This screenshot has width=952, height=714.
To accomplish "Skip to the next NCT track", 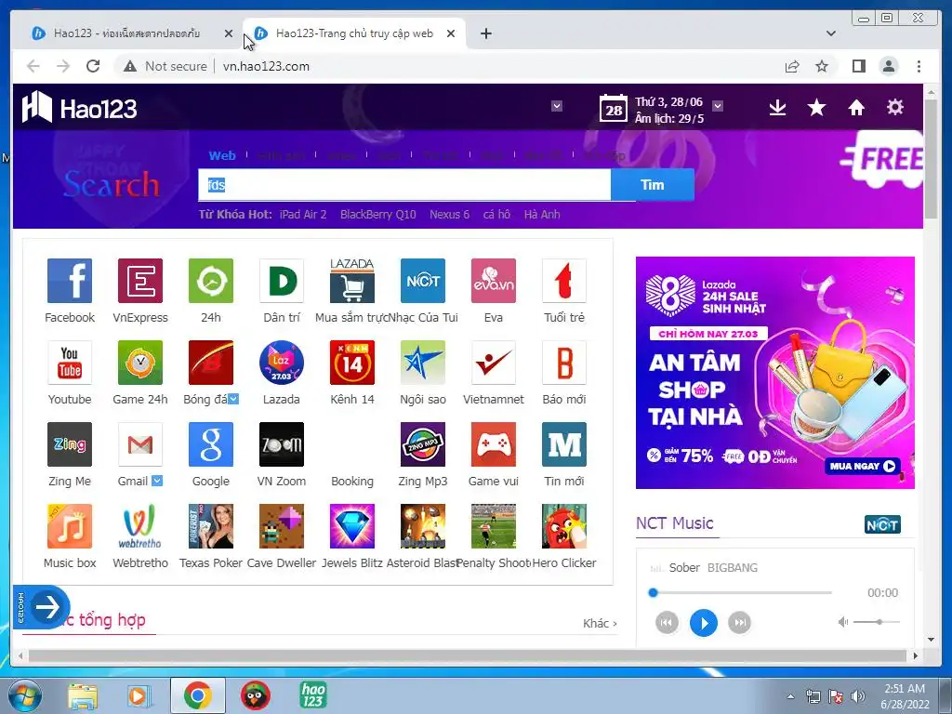I will [739, 623].
